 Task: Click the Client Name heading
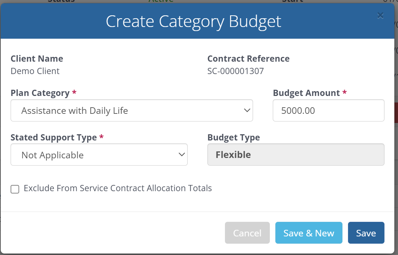37,59
